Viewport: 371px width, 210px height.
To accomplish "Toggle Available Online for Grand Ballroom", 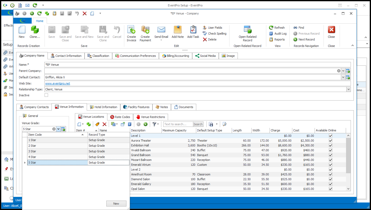I will (x=330, y=155).
